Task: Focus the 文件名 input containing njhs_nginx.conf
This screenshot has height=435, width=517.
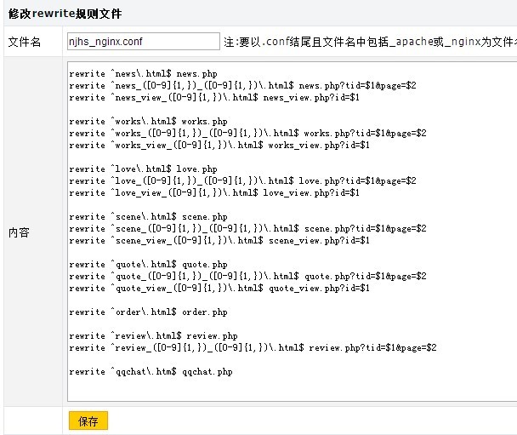Action: [143, 41]
